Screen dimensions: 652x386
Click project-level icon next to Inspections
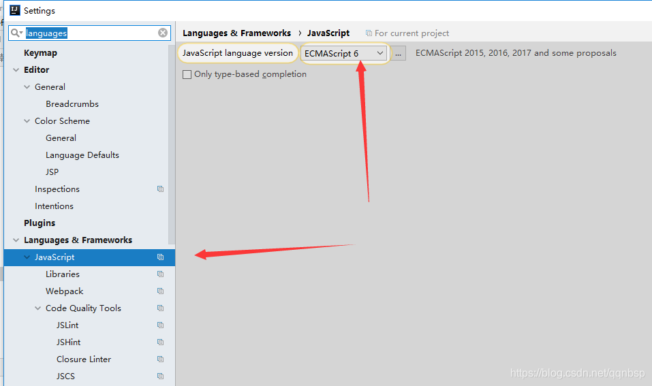(x=160, y=189)
